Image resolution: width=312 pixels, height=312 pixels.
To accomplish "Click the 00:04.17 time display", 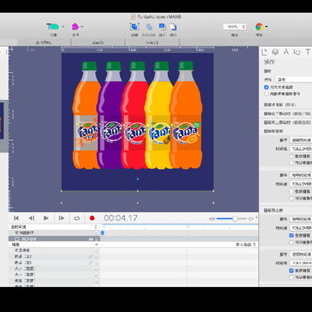I will tap(120, 218).
